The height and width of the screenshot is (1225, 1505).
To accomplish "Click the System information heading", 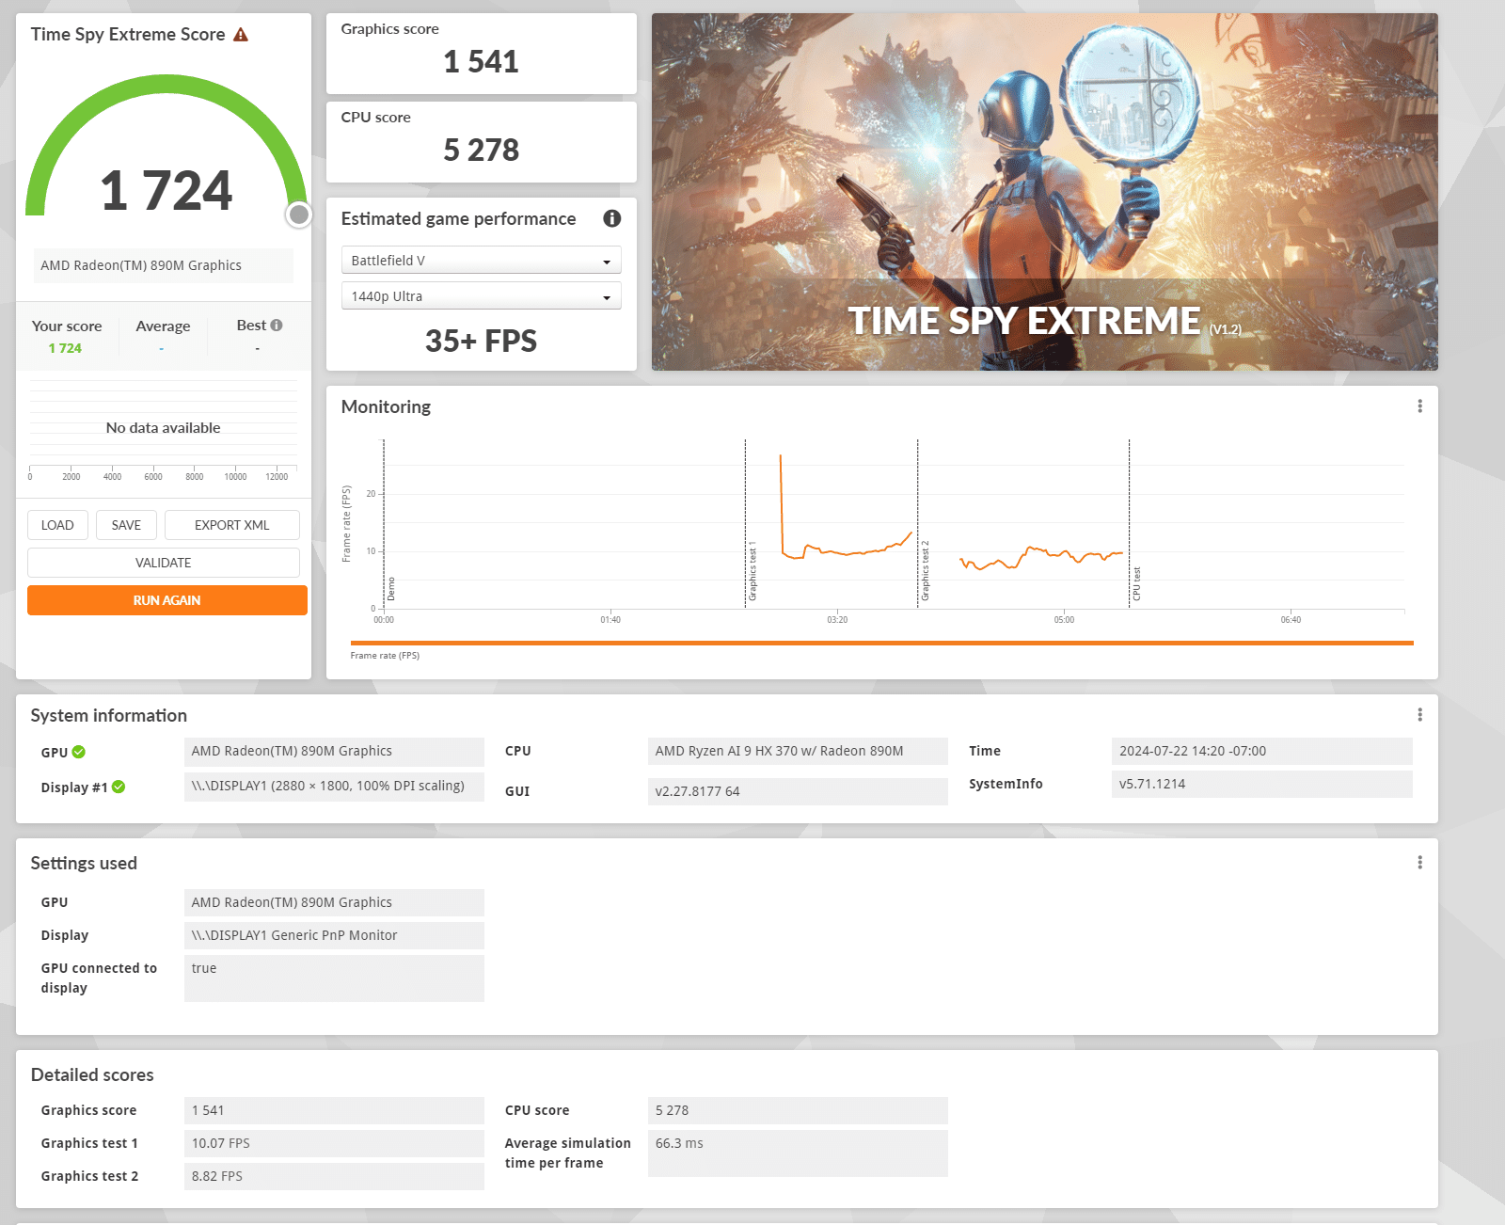I will (x=109, y=716).
